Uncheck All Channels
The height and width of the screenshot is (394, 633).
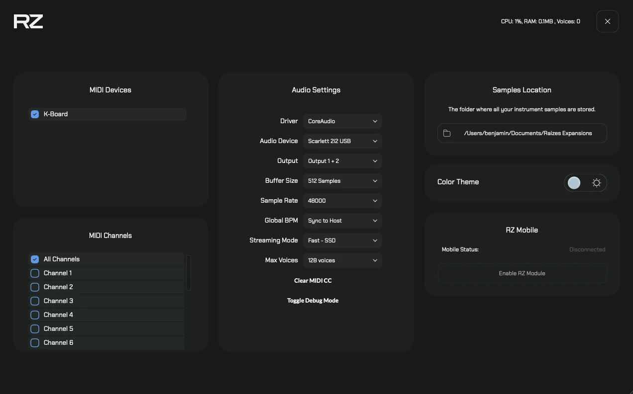[34, 259]
